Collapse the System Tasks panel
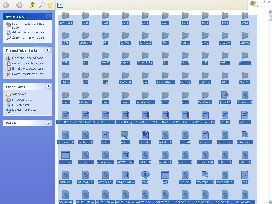This screenshot has height=204, width=272. [x=48, y=16]
